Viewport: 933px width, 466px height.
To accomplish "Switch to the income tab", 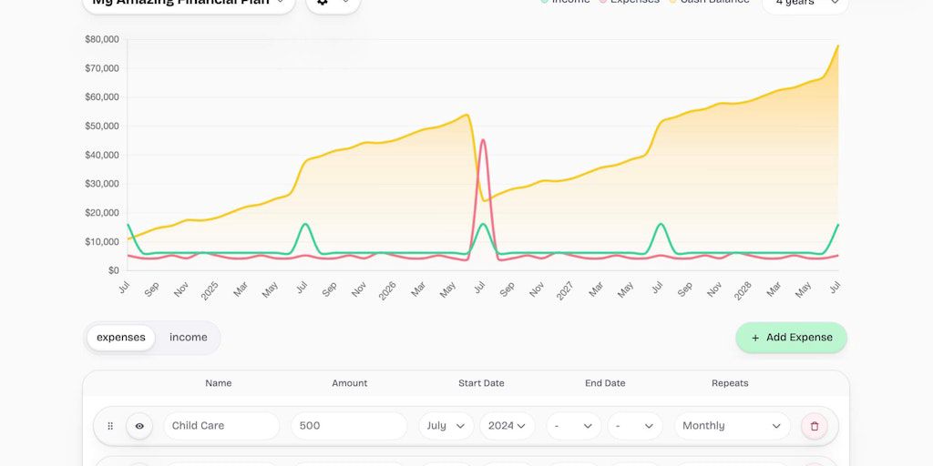I will (x=188, y=338).
